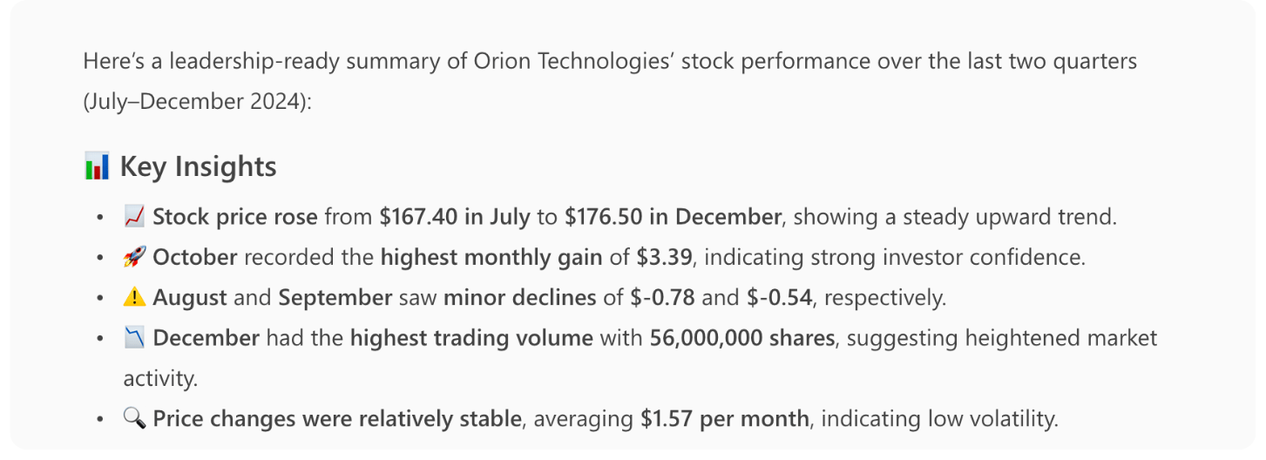Click "Price changes were relatively stable" text

click(336, 419)
